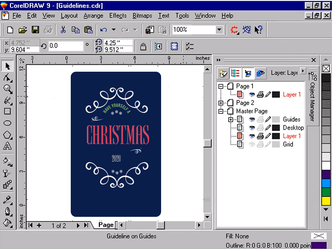Select the Ellipse tool
Screen dimensions: 332x249
pos(7,122)
